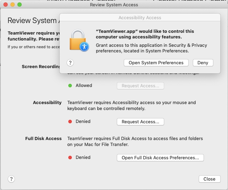
Task: Click the greyed-out Screen Recording Request Access button
Action: (140, 86)
